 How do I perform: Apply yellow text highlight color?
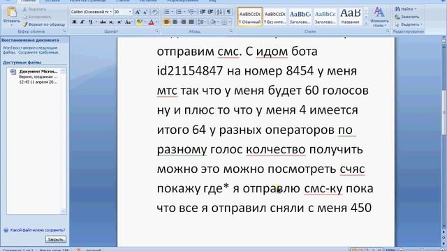(x=139, y=22)
